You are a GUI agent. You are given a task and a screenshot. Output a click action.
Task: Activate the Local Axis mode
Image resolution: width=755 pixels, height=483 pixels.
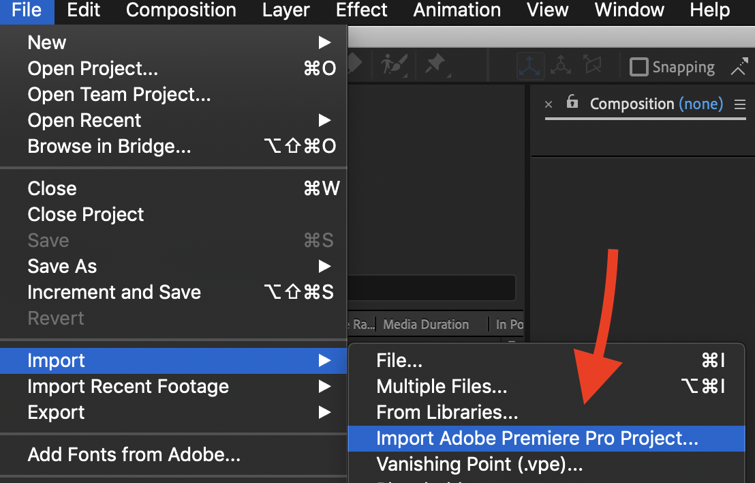click(x=530, y=66)
